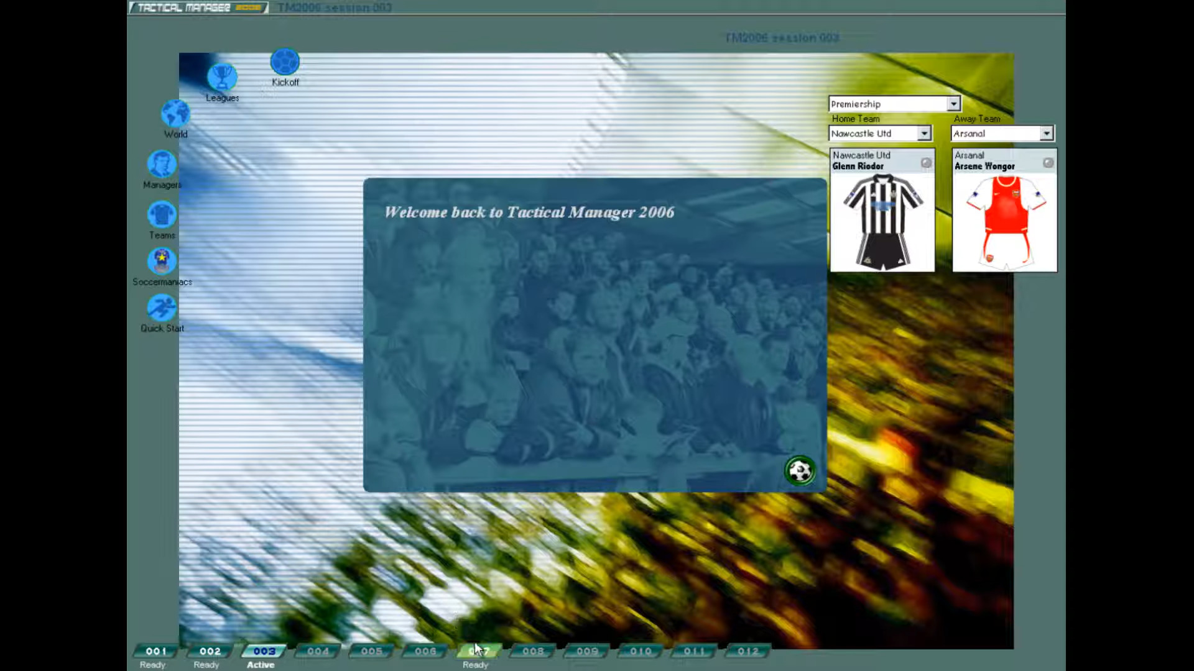The height and width of the screenshot is (671, 1194).
Task: Click manager name Arsene Wengor
Action: 984,167
